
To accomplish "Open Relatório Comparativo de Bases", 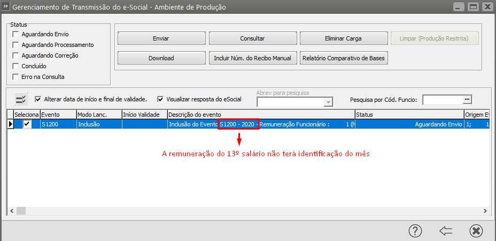I will pyautogui.click(x=344, y=58).
